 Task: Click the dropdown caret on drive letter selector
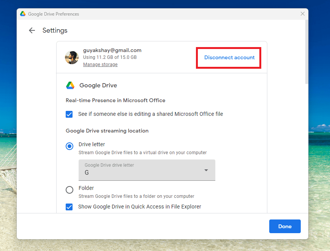[x=206, y=170]
